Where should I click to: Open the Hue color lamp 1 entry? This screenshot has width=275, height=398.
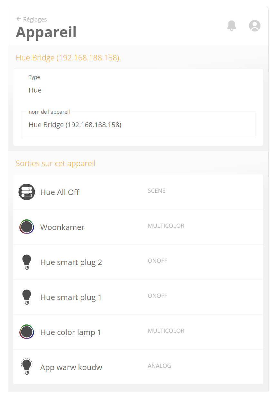point(71,332)
